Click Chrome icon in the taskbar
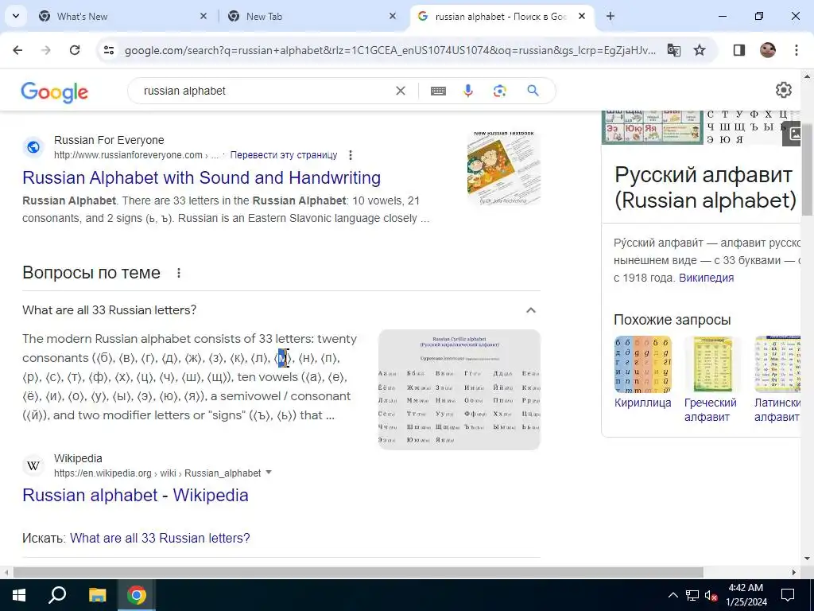Image resolution: width=814 pixels, height=611 pixels. coord(137,595)
